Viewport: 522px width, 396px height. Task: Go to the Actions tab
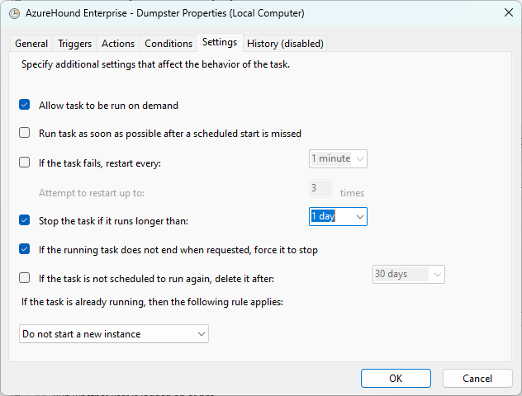pos(118,44)
